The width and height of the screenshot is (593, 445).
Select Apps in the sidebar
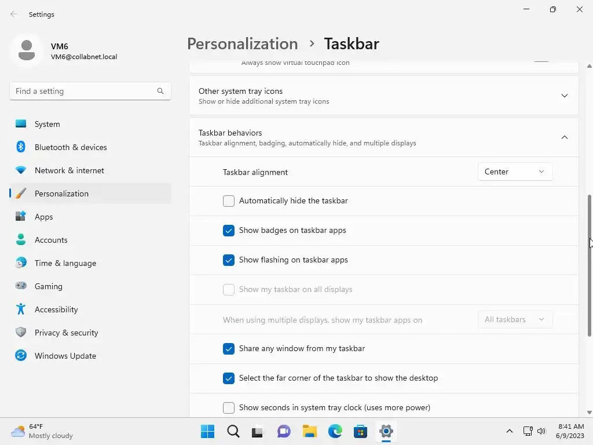click(x=44, y=217)
